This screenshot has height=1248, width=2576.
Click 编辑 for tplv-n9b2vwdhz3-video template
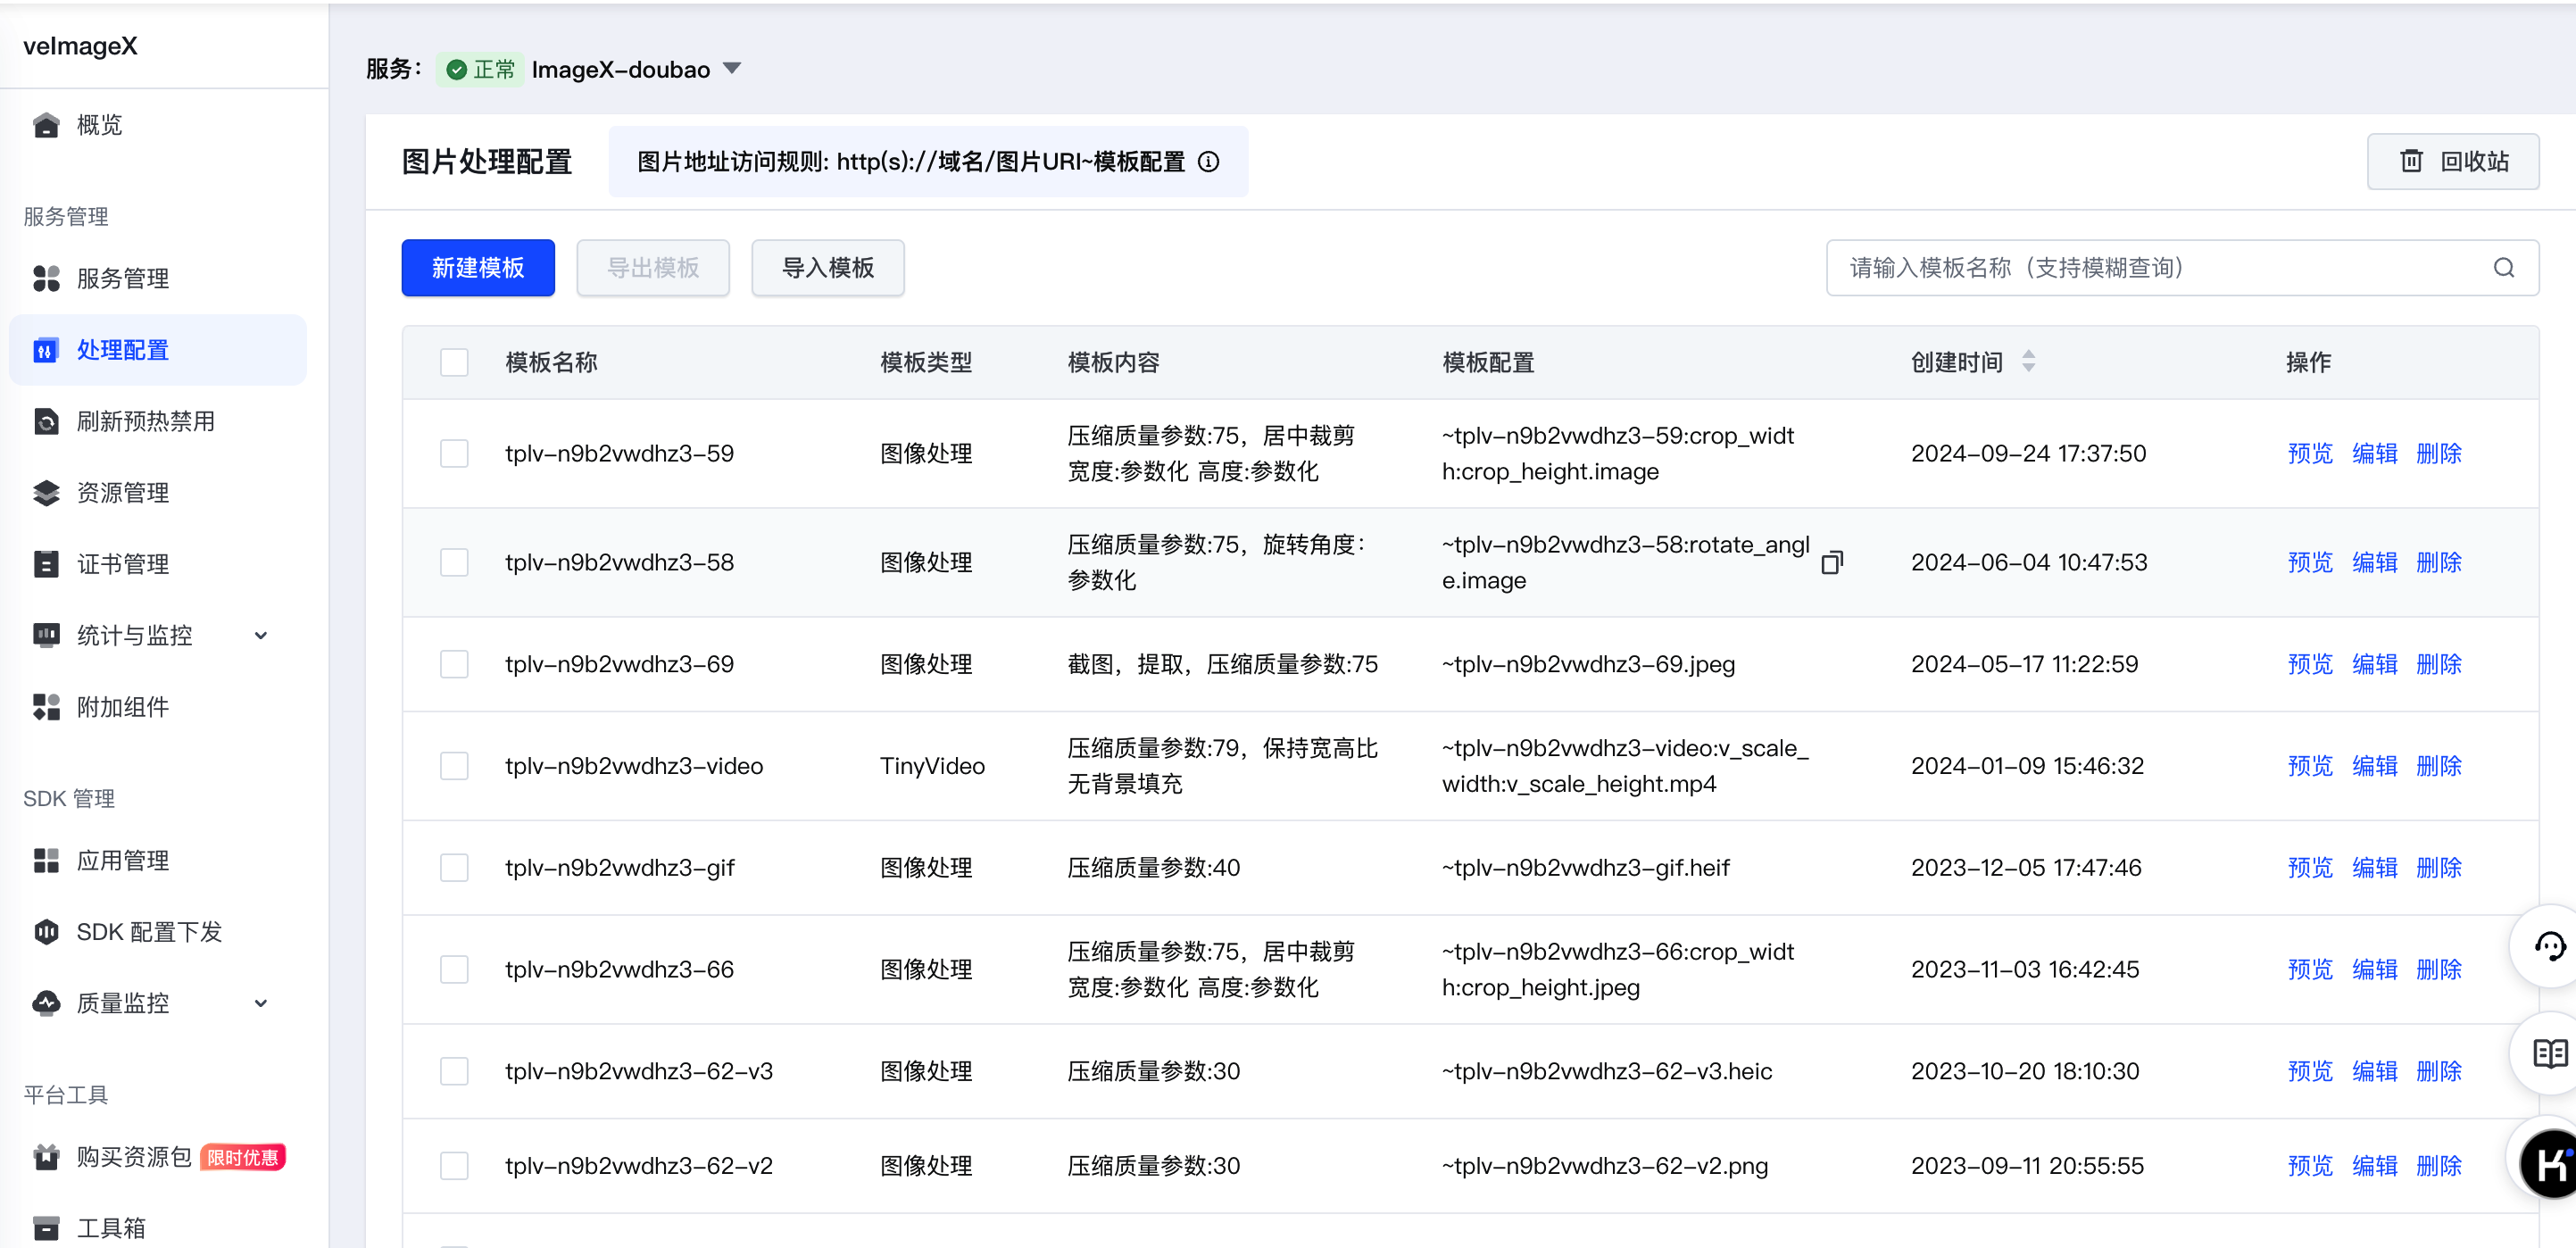(2373, 766)
